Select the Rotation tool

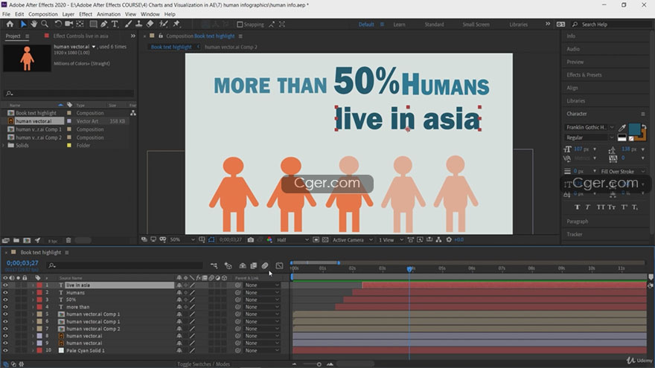tap(58, 25)
